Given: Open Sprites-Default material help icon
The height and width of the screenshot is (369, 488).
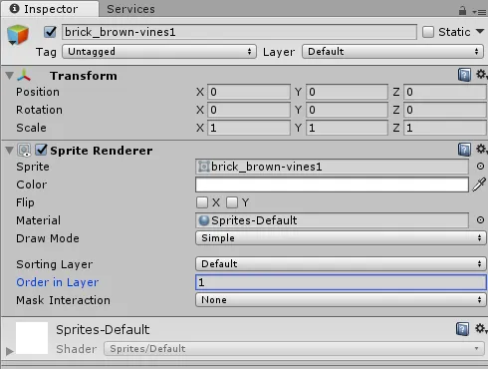Looking at the screenshot, I should (462, 329).
